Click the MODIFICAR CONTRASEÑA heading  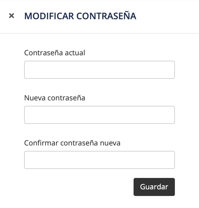click(80, 16)
